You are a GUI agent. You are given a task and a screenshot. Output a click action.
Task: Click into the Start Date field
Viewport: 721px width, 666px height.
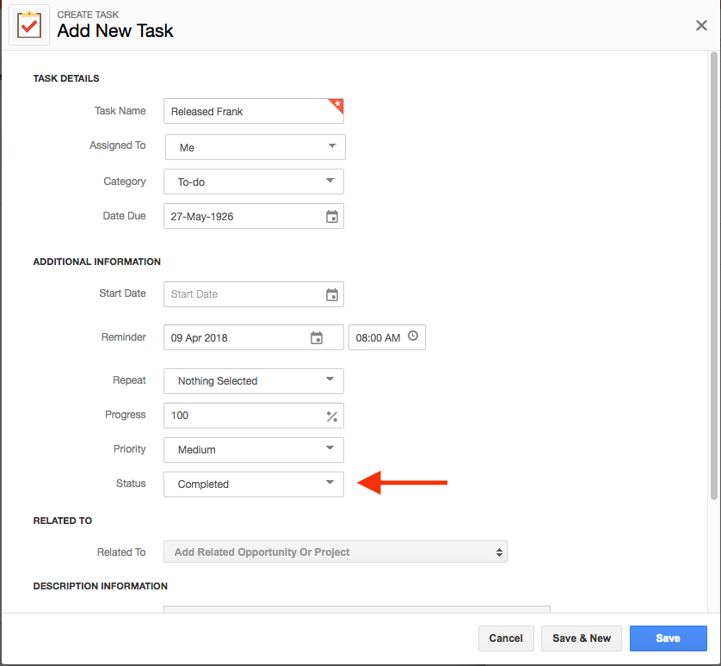pos(253,294)
